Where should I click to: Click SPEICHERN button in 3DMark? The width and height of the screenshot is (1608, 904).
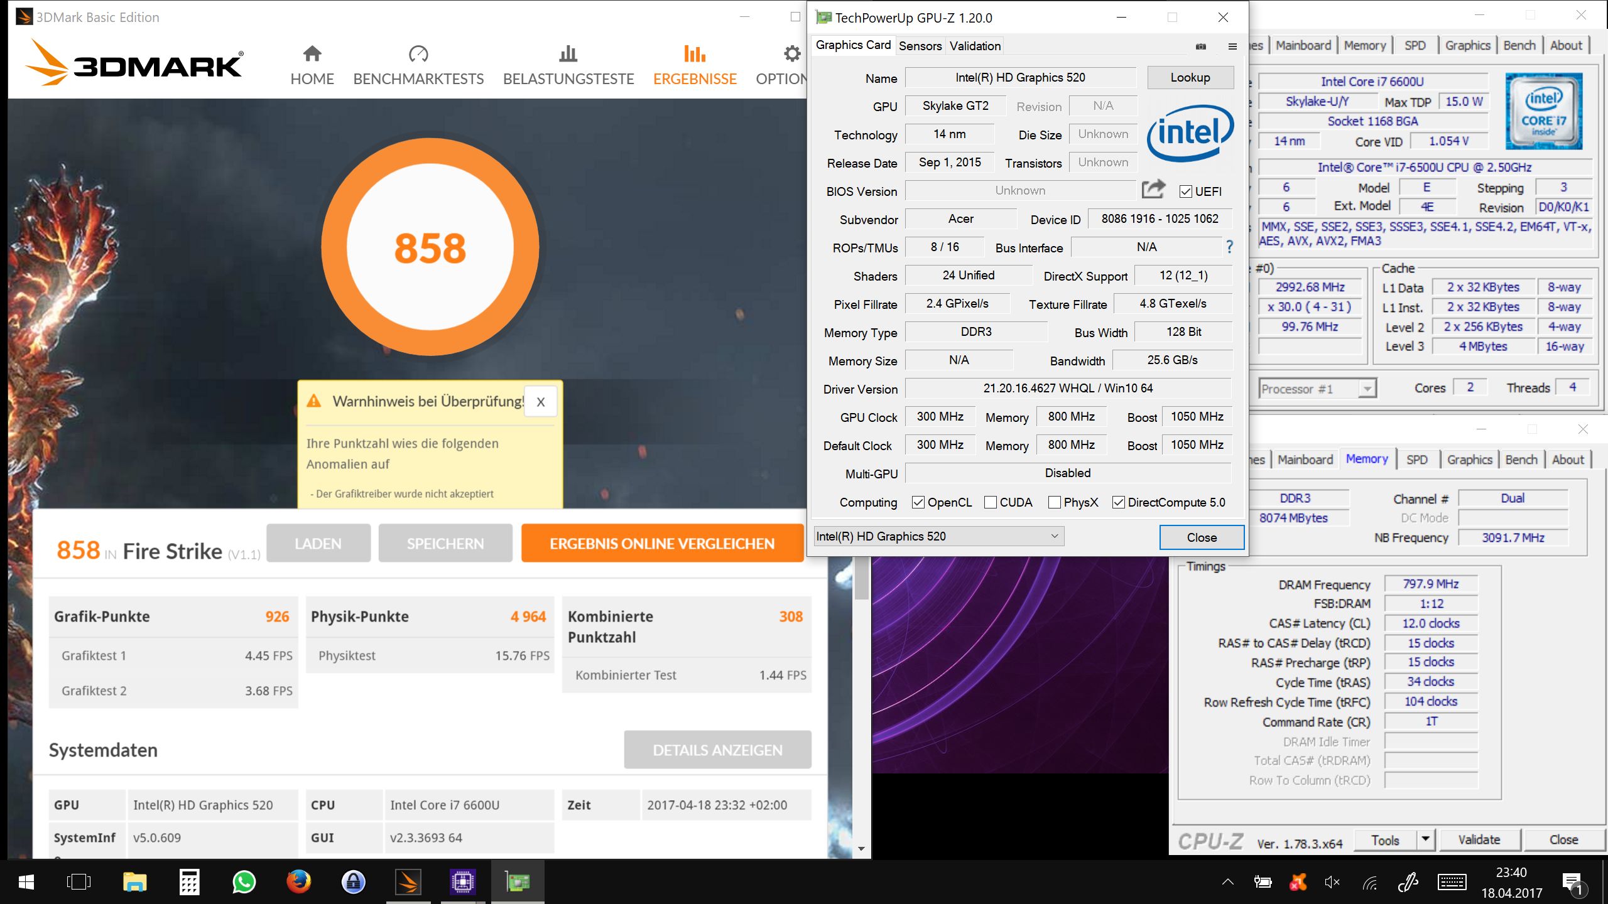(x=445, y=544)
